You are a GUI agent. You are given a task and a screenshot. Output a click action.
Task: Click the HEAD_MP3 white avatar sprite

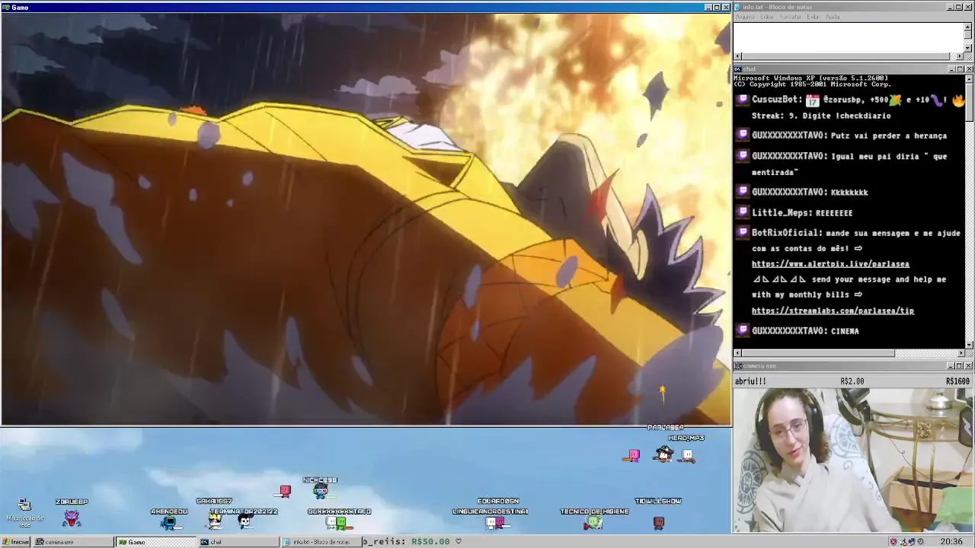click(687, 455)
